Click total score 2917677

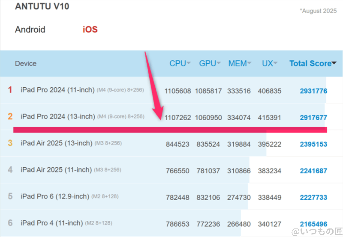pyautogui.click(x=313, y=117)
